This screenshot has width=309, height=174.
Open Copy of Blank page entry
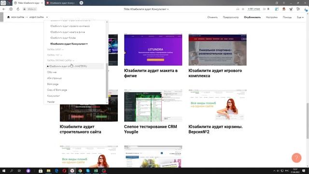point(57,90)
